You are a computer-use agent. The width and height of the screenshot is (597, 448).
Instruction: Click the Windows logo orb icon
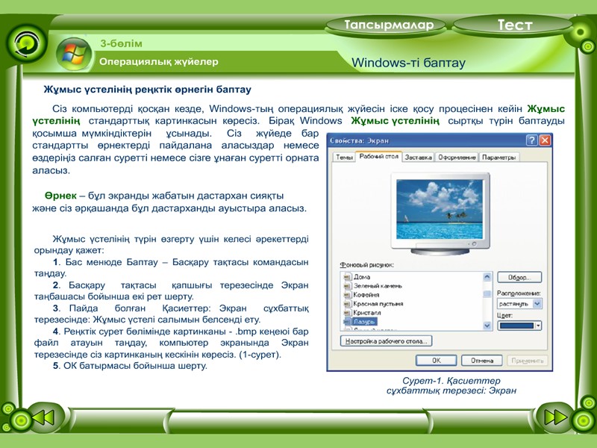[x=73, y=54]
